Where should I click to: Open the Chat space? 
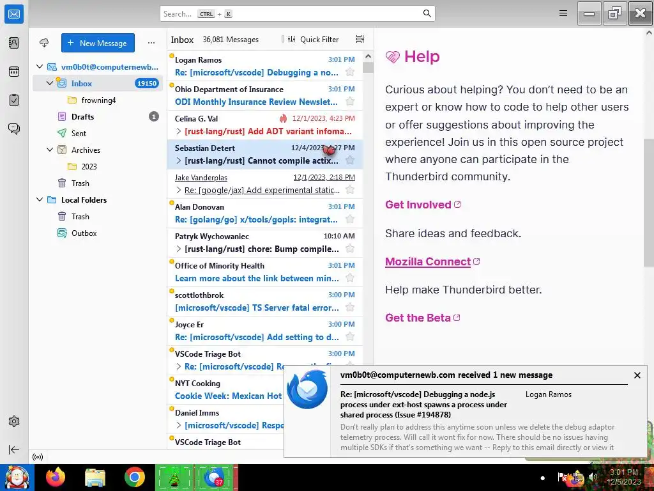click(14, 129)
